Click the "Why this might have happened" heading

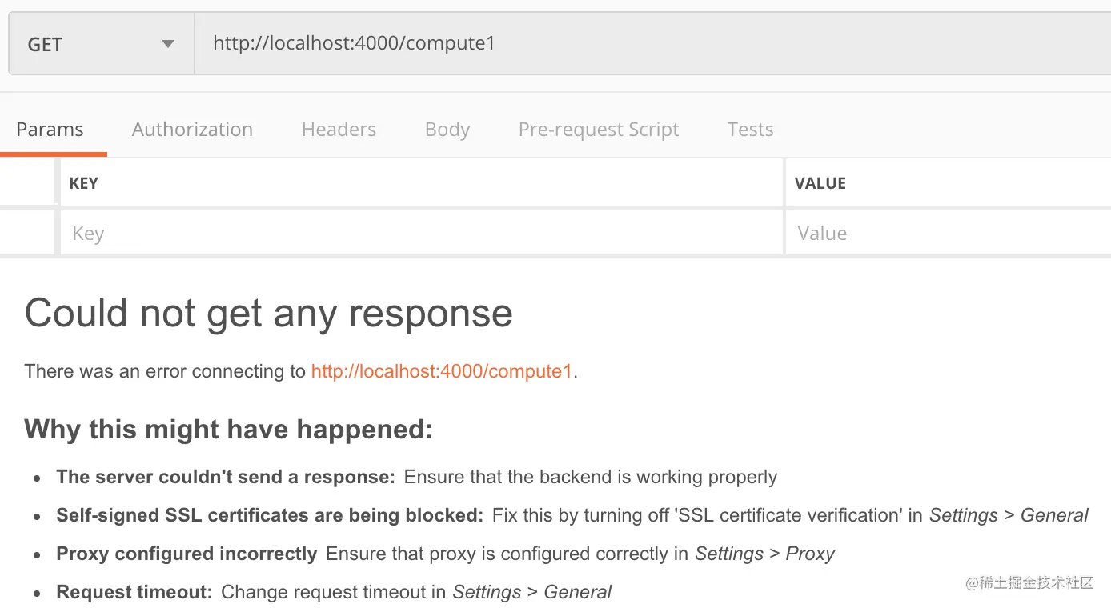pos(228,430)
